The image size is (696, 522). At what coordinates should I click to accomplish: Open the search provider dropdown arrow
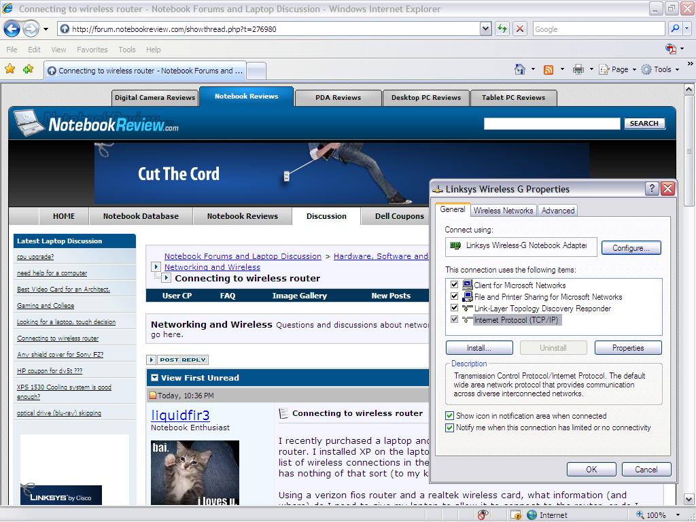pyautogui.click(x=686, y=29)
